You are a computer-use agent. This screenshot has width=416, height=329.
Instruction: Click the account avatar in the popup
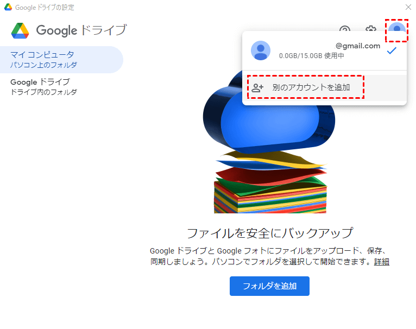[261, 50]
